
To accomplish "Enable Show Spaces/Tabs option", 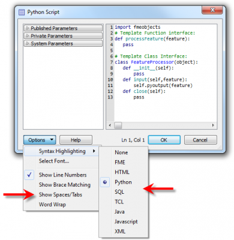I will tap(61, 194).
